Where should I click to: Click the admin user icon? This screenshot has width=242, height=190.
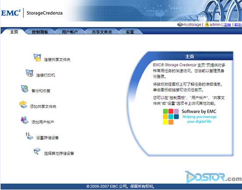[207, 24]
